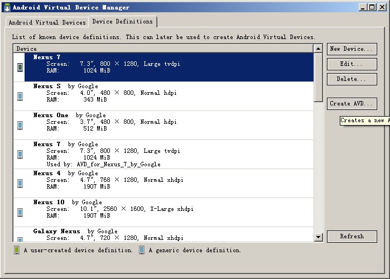Screen dimensions: 390x279
Task: Click the scrollbar down arrow
Action: point(318,237)
